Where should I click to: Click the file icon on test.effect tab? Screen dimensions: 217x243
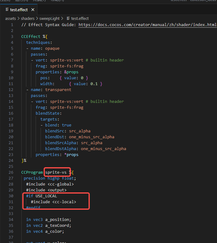click(7, 10)
